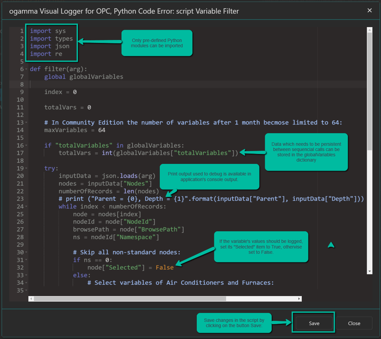The image size is (381, 339).
Task: Click the Save button
Action: point(314,323)
